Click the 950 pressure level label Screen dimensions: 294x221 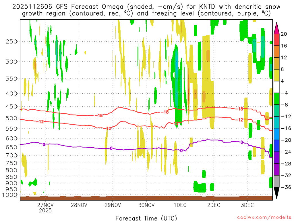(x=11, y=189)
